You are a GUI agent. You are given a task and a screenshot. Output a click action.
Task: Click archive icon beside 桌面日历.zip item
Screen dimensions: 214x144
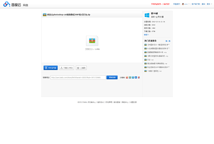pos(145,56)
